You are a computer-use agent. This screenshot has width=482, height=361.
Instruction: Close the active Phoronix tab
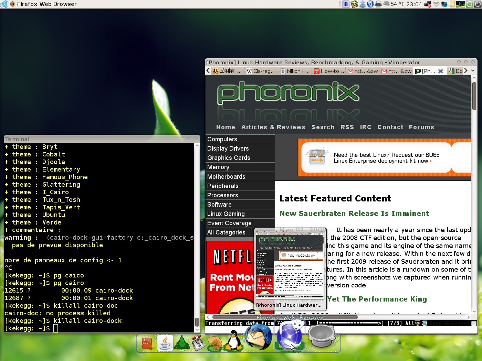point(440,71)
